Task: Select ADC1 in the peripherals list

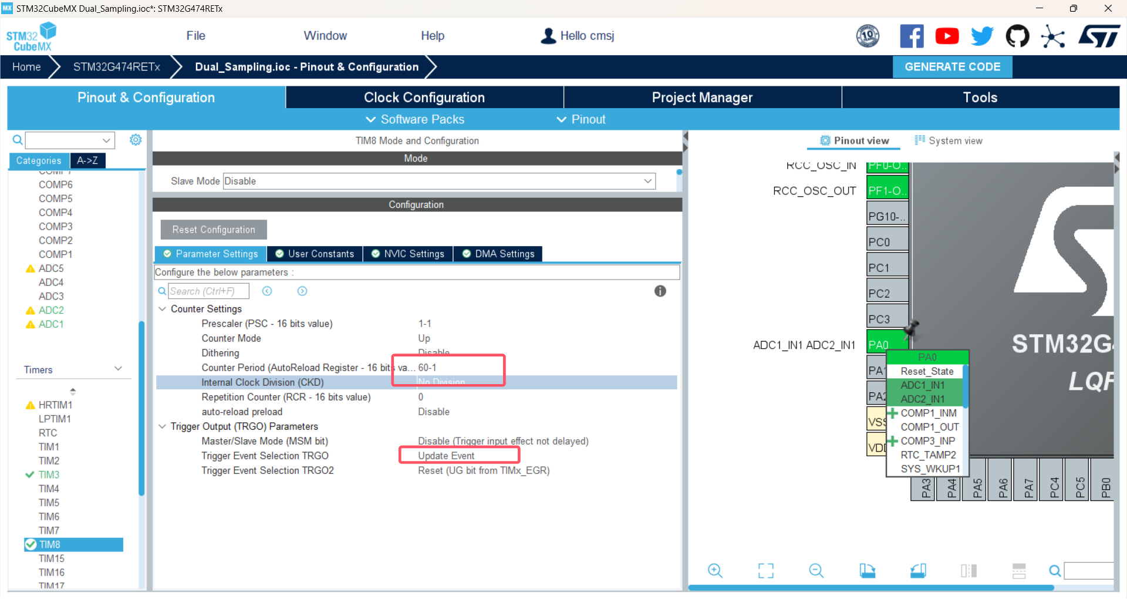Action: tap(51, 324)
